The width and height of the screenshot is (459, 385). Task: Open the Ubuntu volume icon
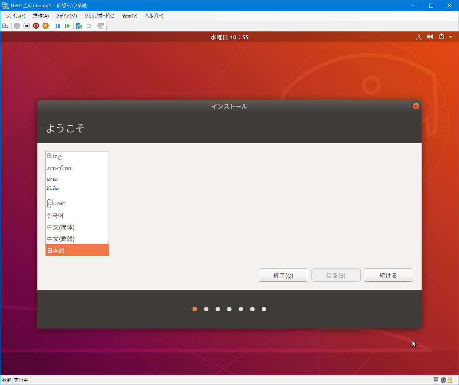point(430,37)
